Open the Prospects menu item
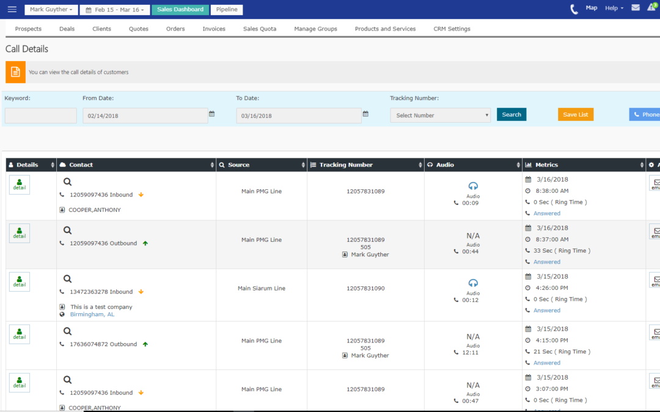This screenshot has height=412, width=660. pos(28,29)
